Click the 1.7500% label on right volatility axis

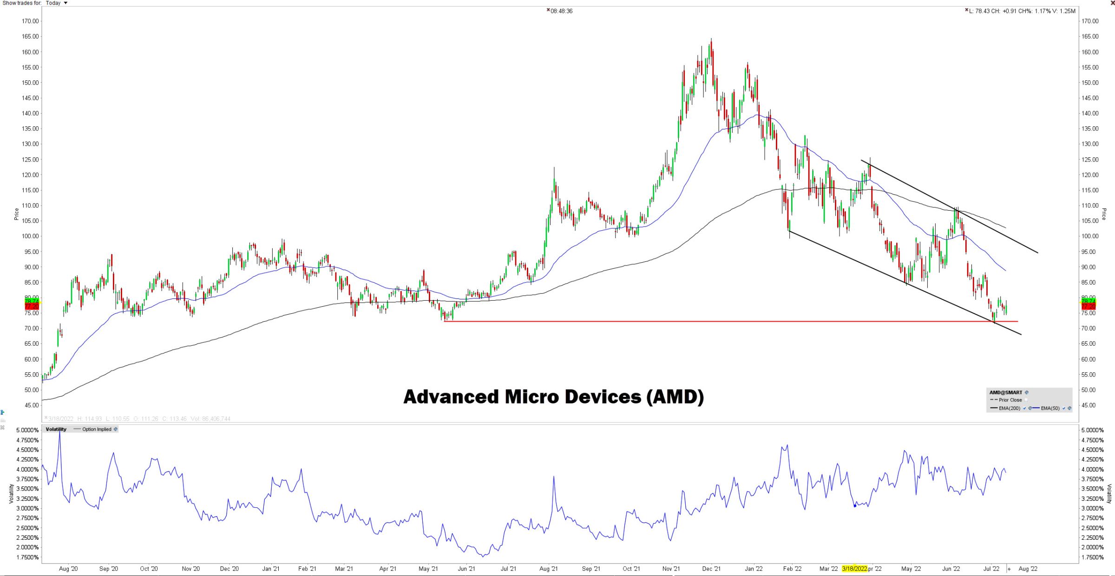click(1093, 557)
